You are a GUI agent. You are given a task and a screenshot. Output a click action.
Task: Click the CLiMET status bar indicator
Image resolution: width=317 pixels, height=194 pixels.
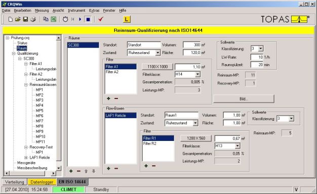click(x=68, y=189)
